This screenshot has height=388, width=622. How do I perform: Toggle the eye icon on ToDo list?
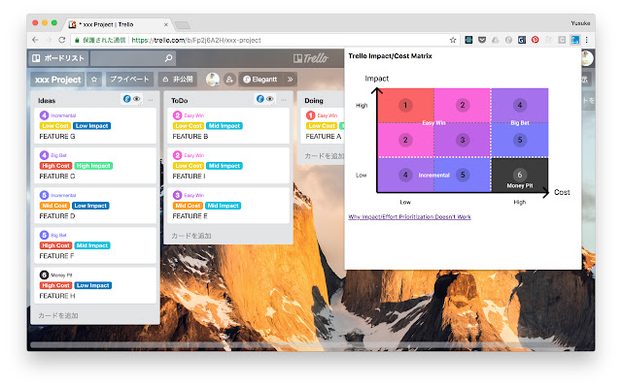point(270,99)
